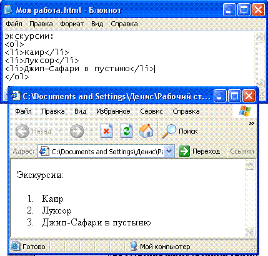Open Справка menu in Internet Explorer

pyautogui.click(x=186, y=111)
